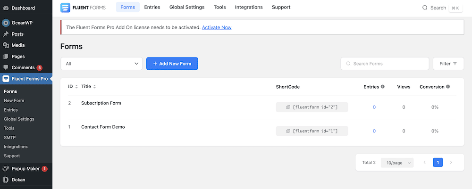Click the [fluentform id="1"] shortcode text
Viewport: 472px width, 189px height.
click(x=315, y=131)
